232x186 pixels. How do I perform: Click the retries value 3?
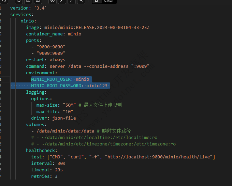point(56,176)
